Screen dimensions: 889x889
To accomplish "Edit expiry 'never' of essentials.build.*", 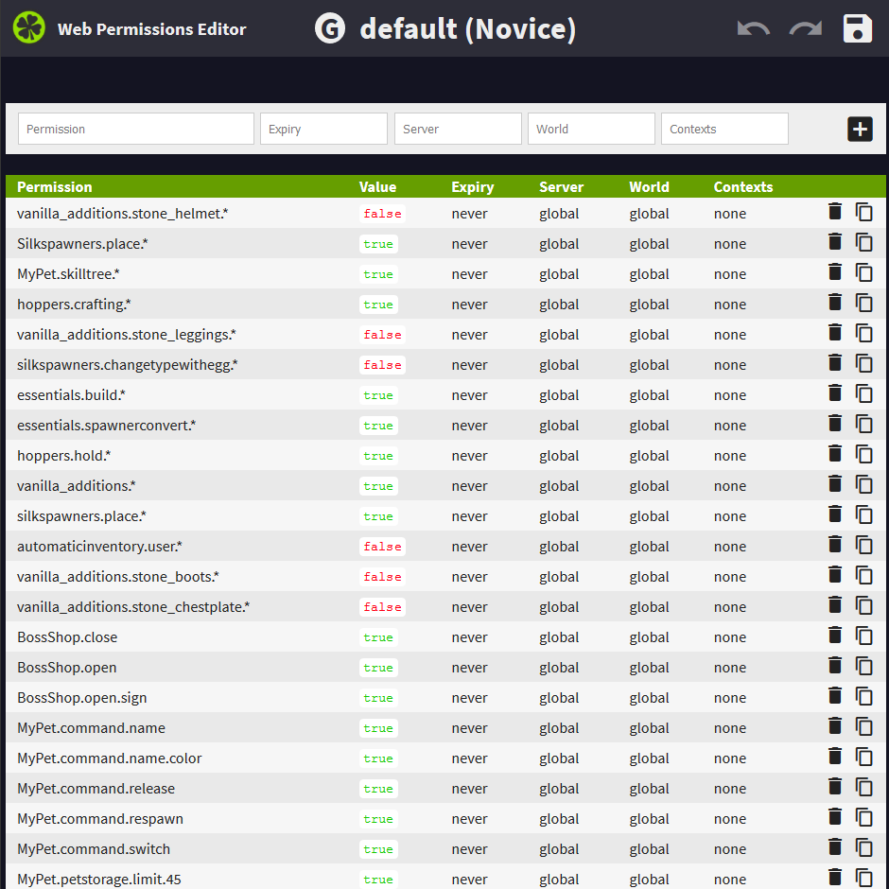I will [x=469, y=395].
